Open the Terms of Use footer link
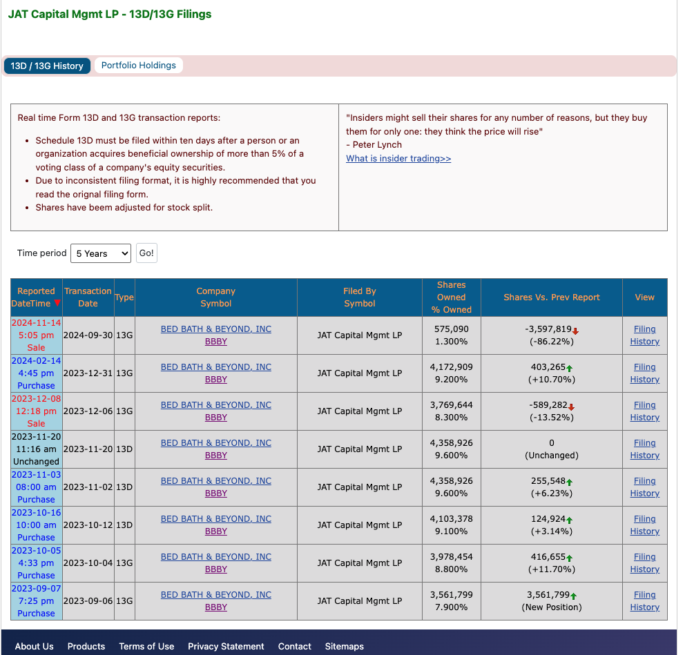The height and width of the screenshot is (655, 694). coord(146,647)
